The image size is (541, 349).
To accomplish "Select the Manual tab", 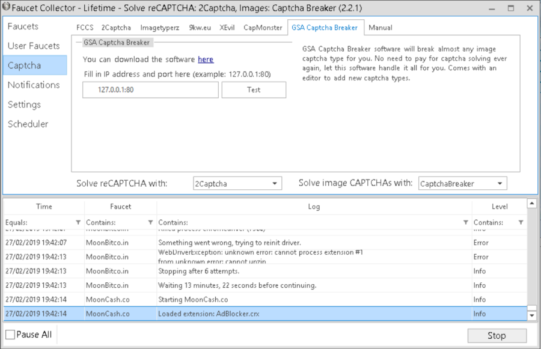I will pos(380,28).
